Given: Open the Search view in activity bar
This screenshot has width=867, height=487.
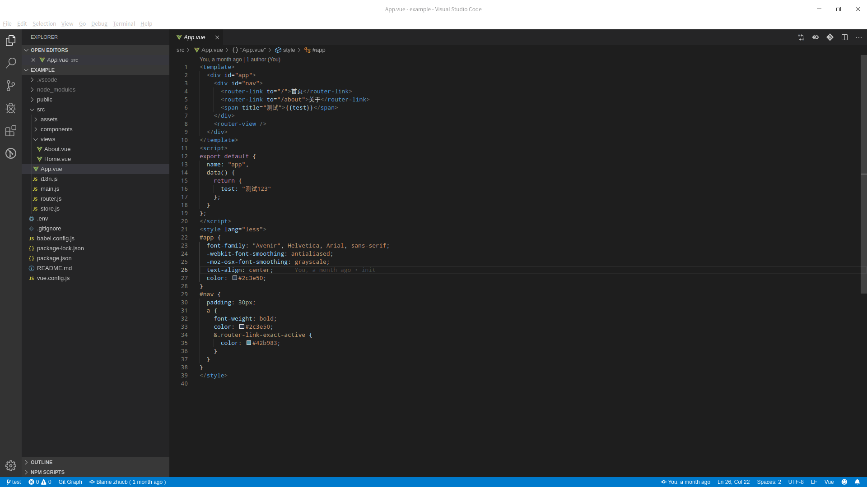Looking at the screenshot, I should (11, 63).
